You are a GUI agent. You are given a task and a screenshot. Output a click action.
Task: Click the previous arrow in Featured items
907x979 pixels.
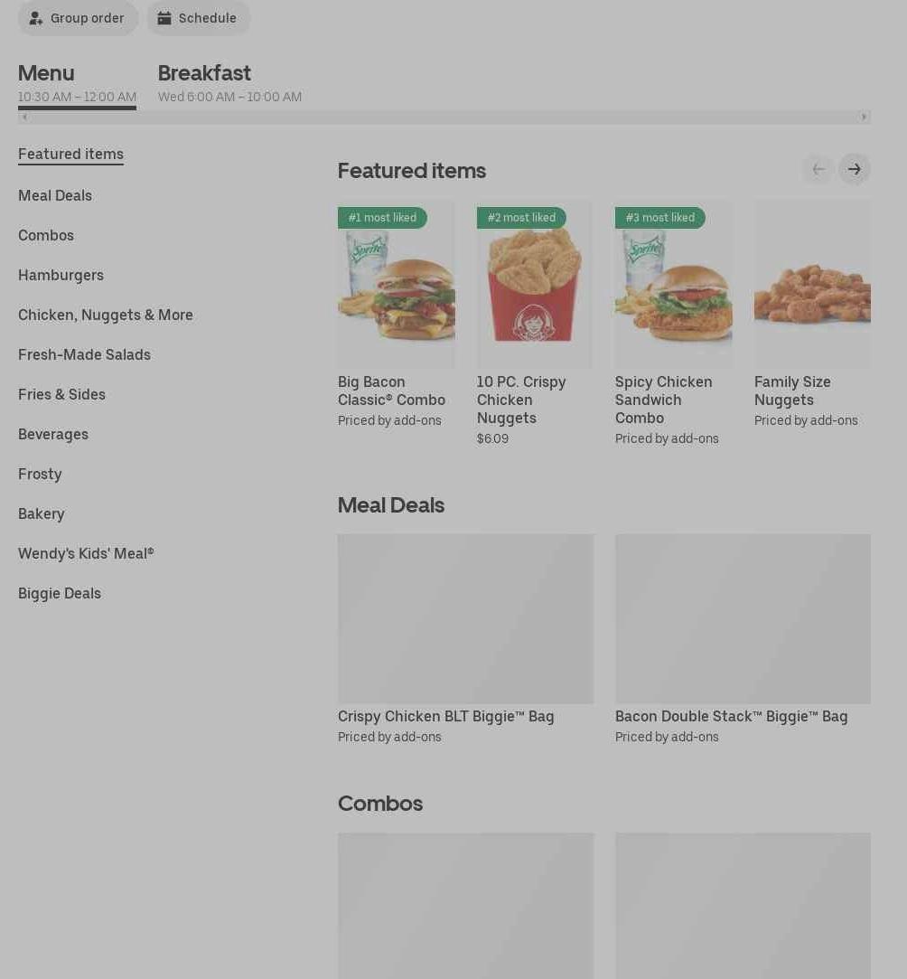(x=818, y=169)
